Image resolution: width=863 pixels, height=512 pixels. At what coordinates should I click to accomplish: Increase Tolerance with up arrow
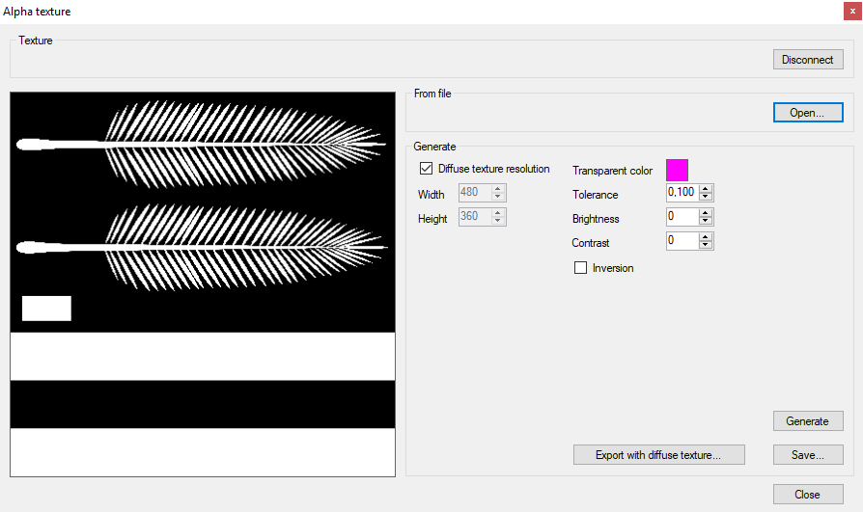[707, 189]
